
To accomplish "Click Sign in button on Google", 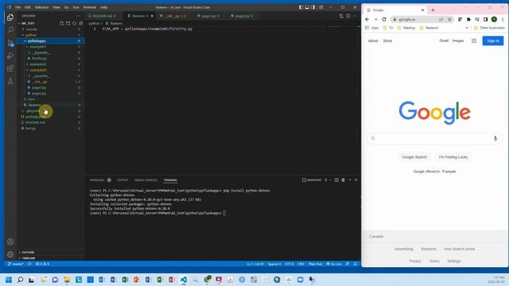I will (x=493, y=41).
